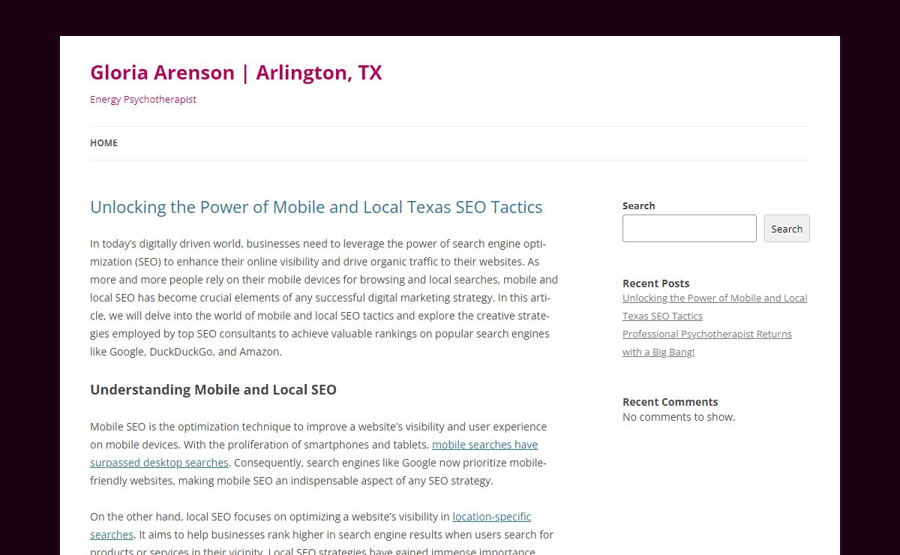
Task: Open the Unlocking the Power of Mobile article title
Action: click(316, 207)
